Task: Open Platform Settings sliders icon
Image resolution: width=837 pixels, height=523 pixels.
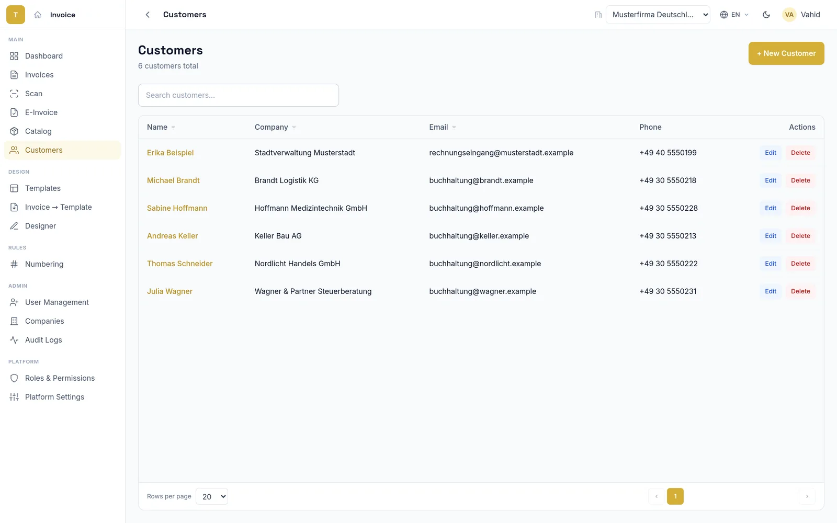Action: point(14,397)
